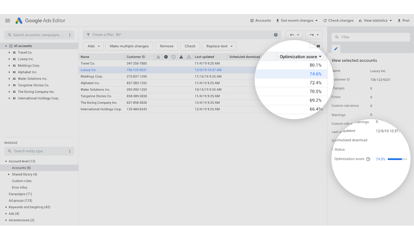
Task: Collapse the Account-level (12) section
Action: pyautogui.click(x=6, y=161)
